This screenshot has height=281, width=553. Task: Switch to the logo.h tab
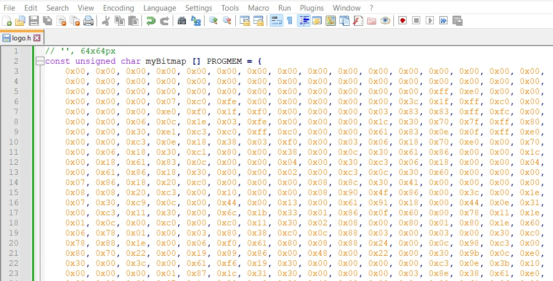(21, 38)
